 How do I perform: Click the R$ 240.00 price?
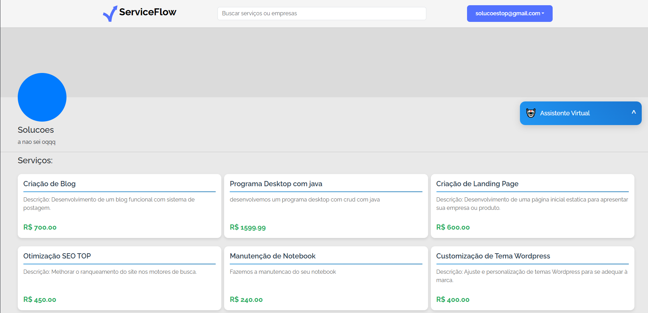coord(246,299)
